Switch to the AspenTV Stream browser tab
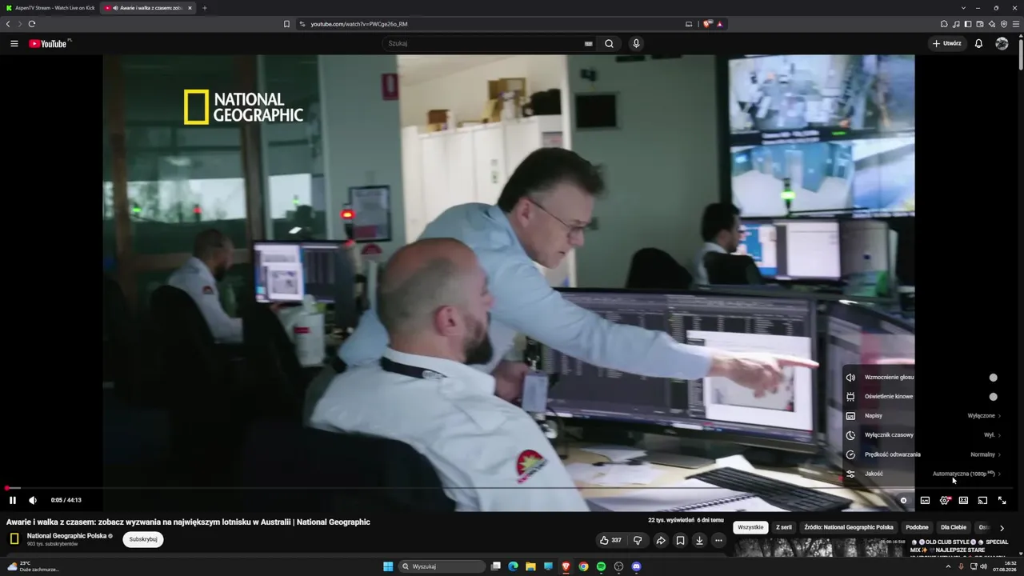This screenshot has width=1024, height=576. coord(50,8)
